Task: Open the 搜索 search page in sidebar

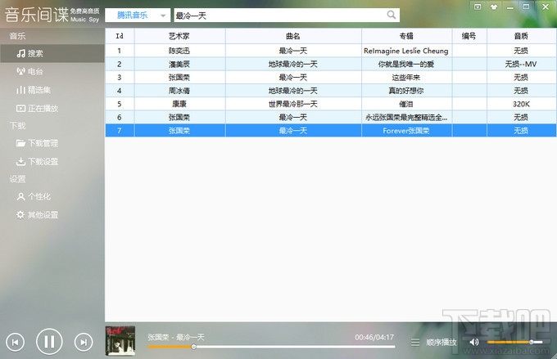Action: [x=52, y=54]
